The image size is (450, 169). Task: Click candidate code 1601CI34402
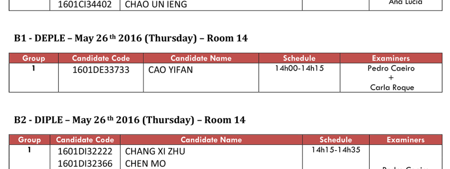[x=85, y=4]
